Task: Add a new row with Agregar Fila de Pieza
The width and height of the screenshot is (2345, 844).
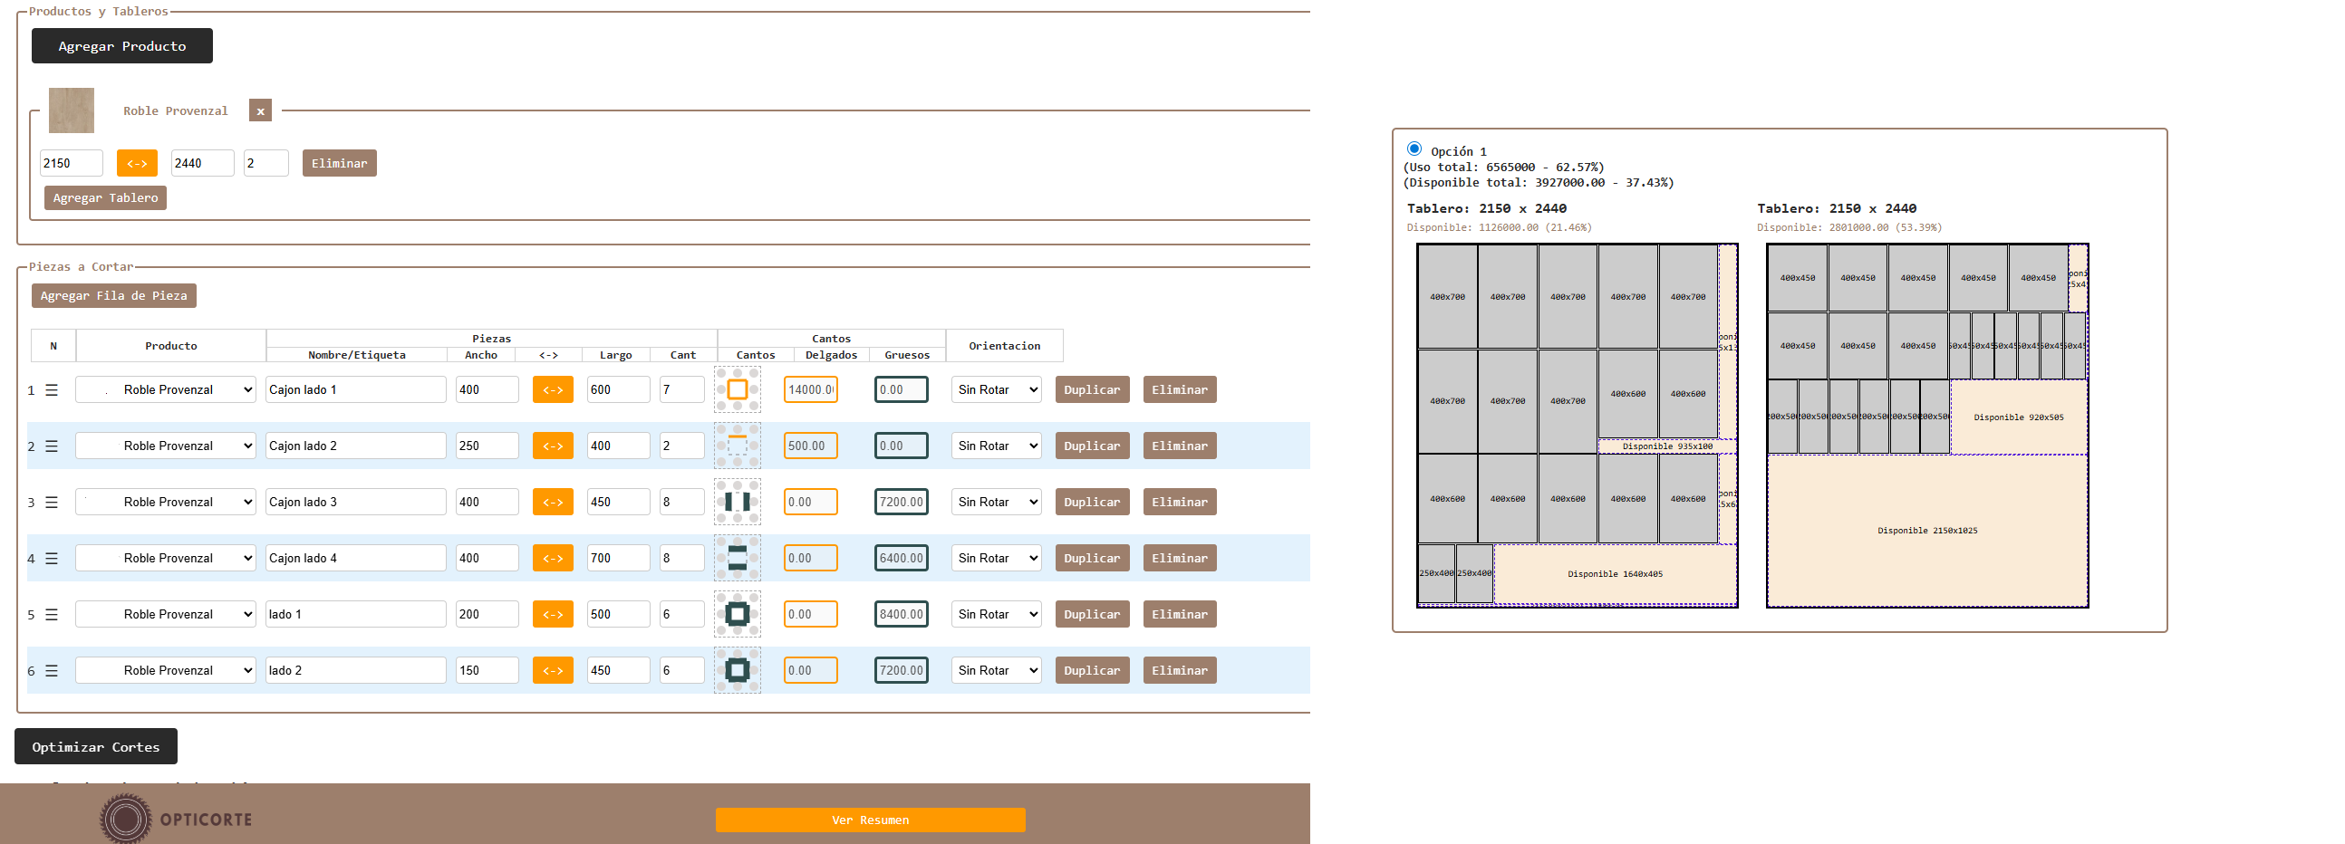Action: (114, 295)
